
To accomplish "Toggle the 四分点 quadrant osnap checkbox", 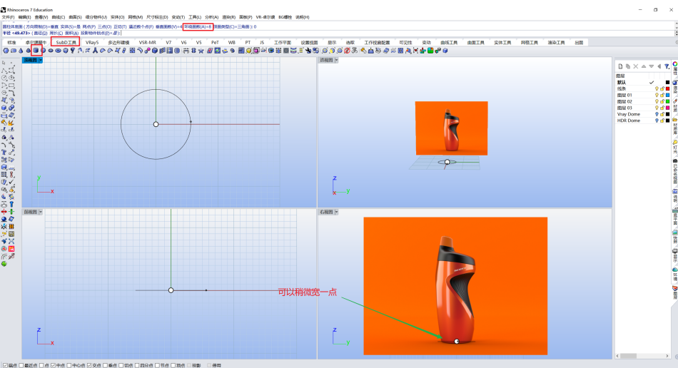I will tap(138, 365).
